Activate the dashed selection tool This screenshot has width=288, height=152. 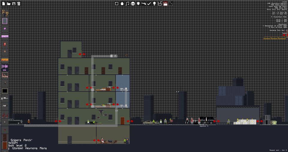(x=171, y=4)
